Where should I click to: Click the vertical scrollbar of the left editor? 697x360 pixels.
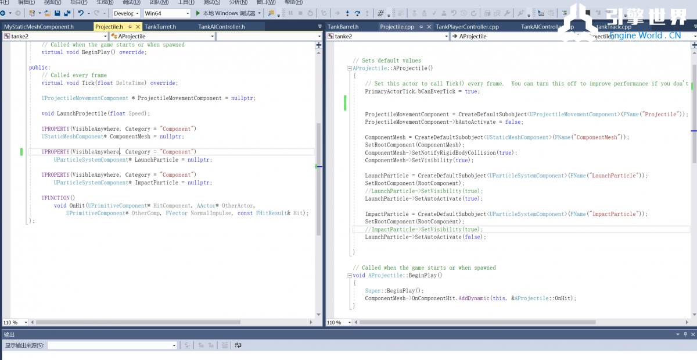pos(318,179)
